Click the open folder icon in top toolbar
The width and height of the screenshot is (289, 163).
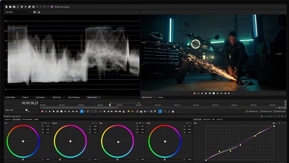pos(10,7)
